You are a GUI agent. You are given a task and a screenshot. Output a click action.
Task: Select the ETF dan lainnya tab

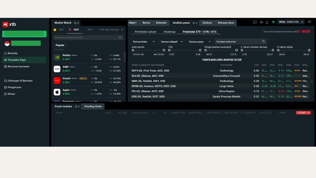point(109,30)
